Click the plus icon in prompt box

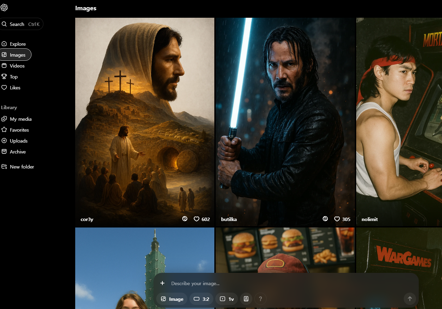[x=162, y=283]
